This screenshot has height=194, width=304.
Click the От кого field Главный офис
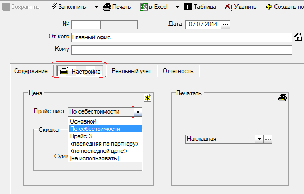pyautogui.click(x=182, y=37)
